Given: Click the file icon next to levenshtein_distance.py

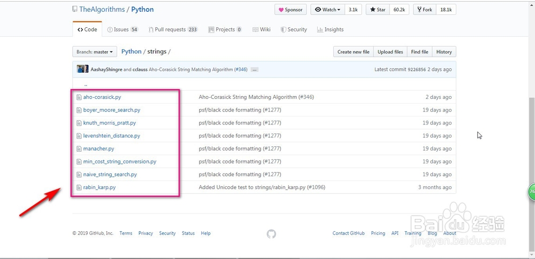Looking at the screenshot, I should click(79, 136).
